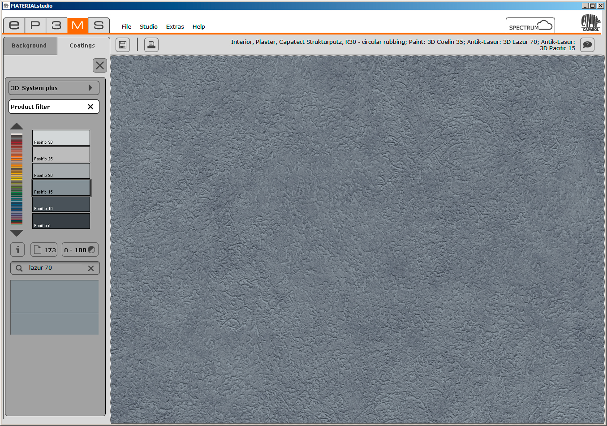The height and width of the screenshot is (426, 607).
Task: Select the Pacific 20 color swatch
Action: click(x=61, y=171)
